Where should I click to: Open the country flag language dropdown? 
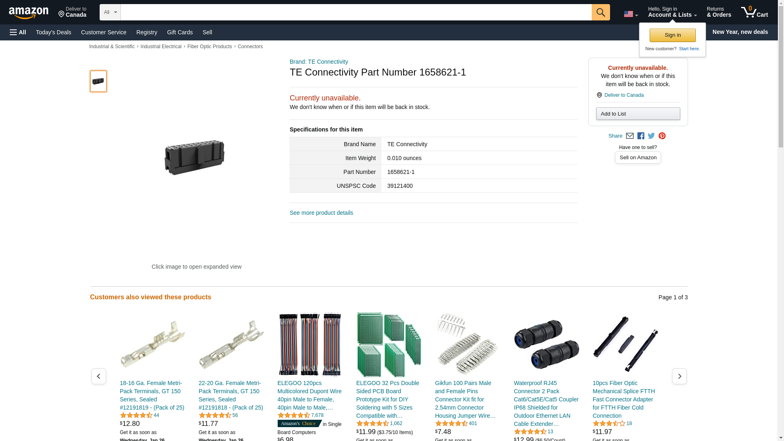(x=630, y=14)
